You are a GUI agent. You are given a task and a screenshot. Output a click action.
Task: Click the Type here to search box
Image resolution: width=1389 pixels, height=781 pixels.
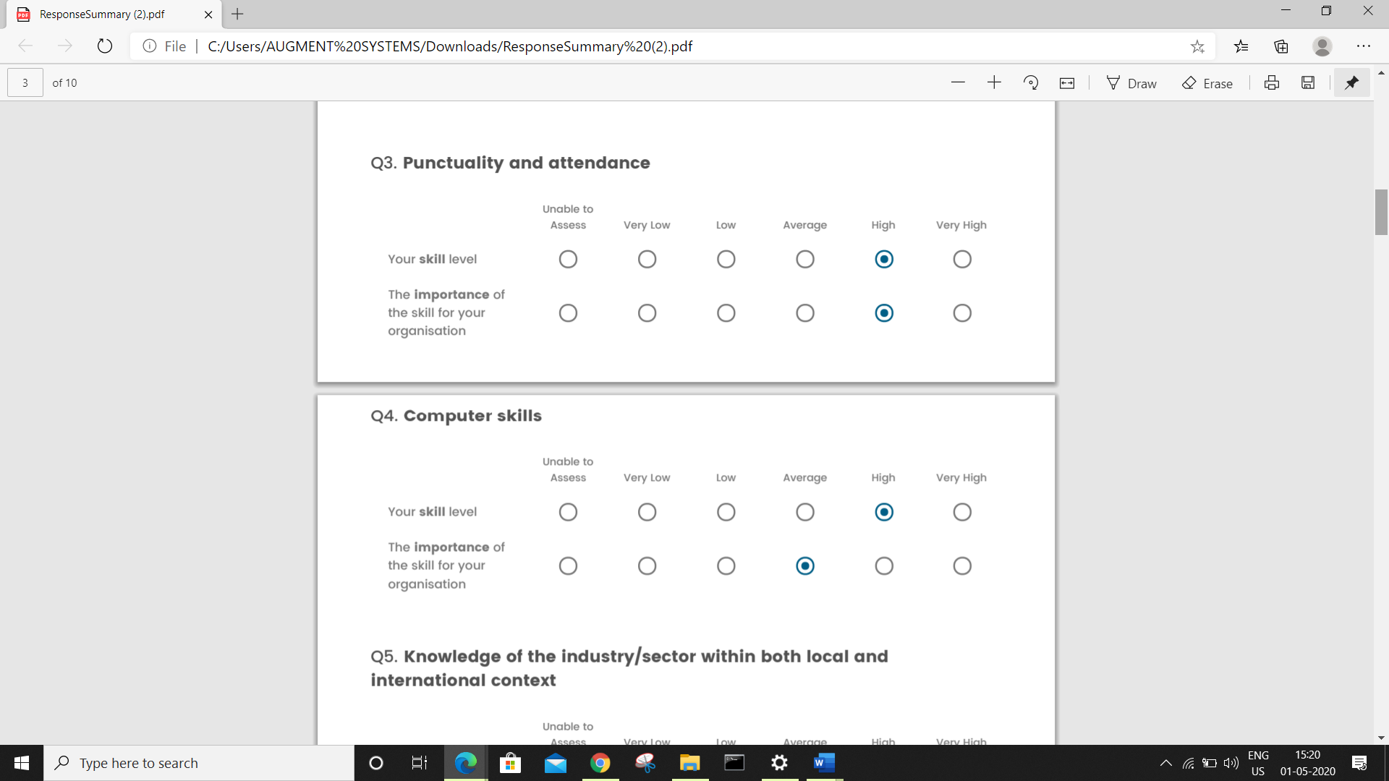pyautogui.click(x=199, y=763)
